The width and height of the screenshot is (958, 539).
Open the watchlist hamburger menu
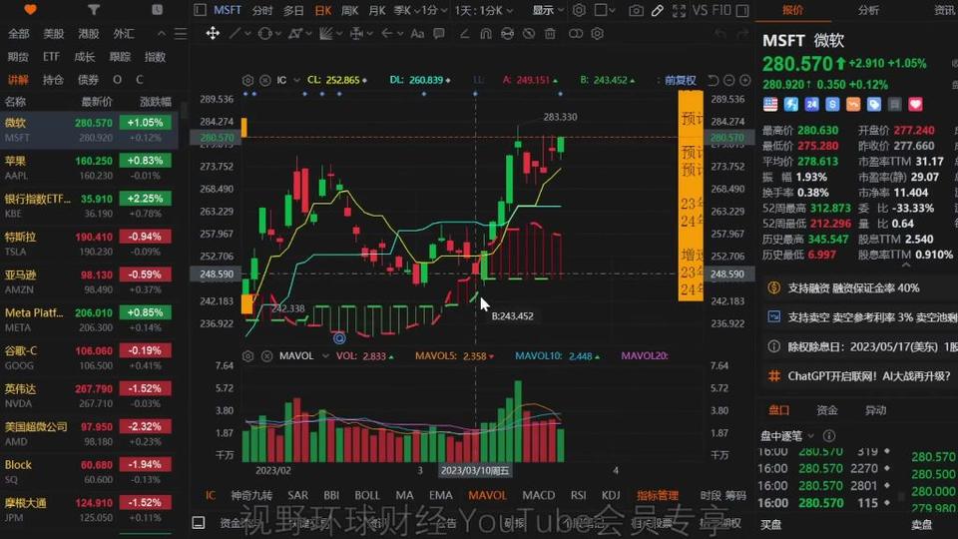click(x=181, y=34)
